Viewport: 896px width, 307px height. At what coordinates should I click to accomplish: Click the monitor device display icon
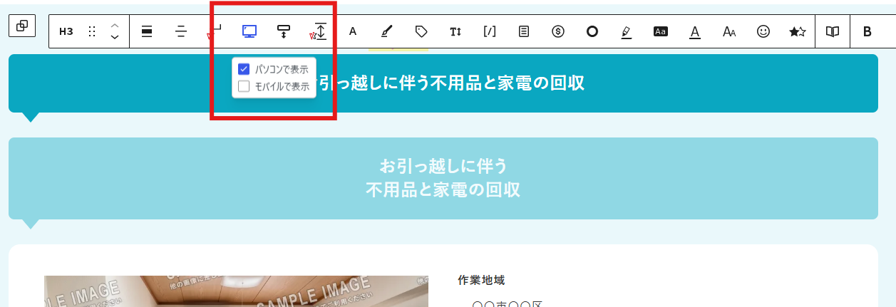point(249,31)
